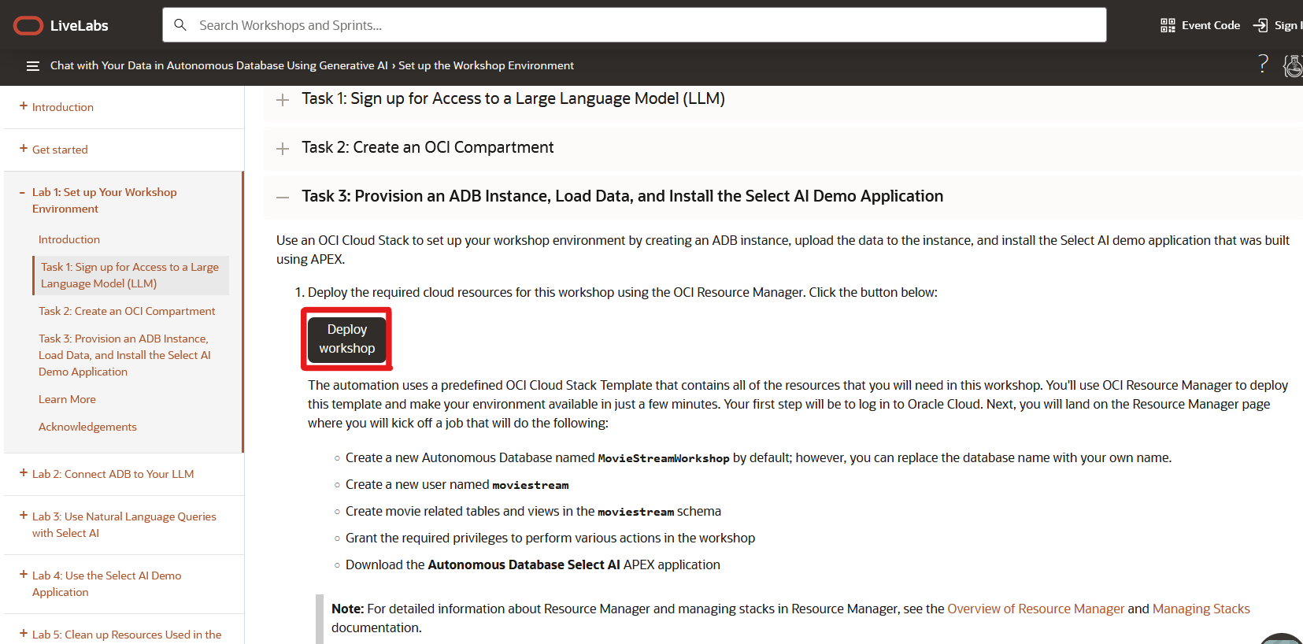Open Acknowledgements in sidebar
1303x644 pixels.
(87, 427)
